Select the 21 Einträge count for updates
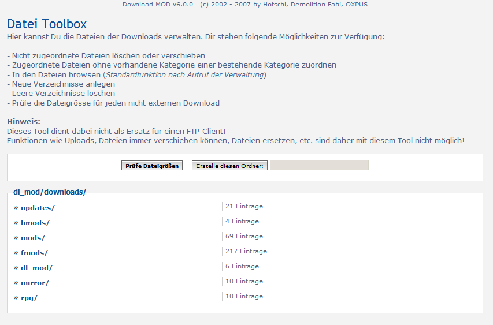 click(244, 206)
